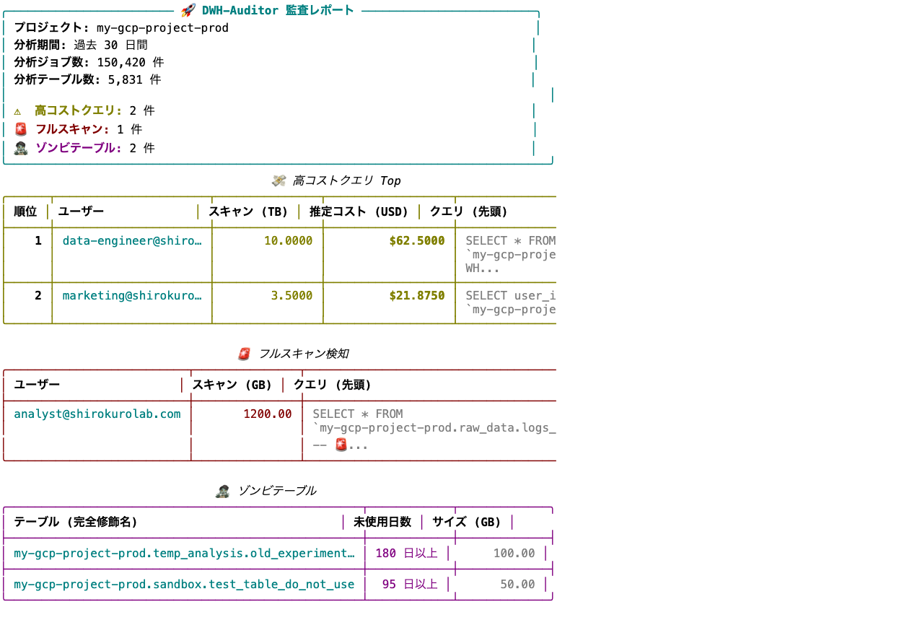Click the 推定コスト (USD) column header

359,211
